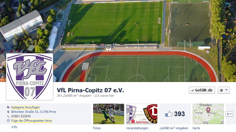Click the map marker on the Karte tile
Viewport: 236px width, 132px height.
click(208, 110)
